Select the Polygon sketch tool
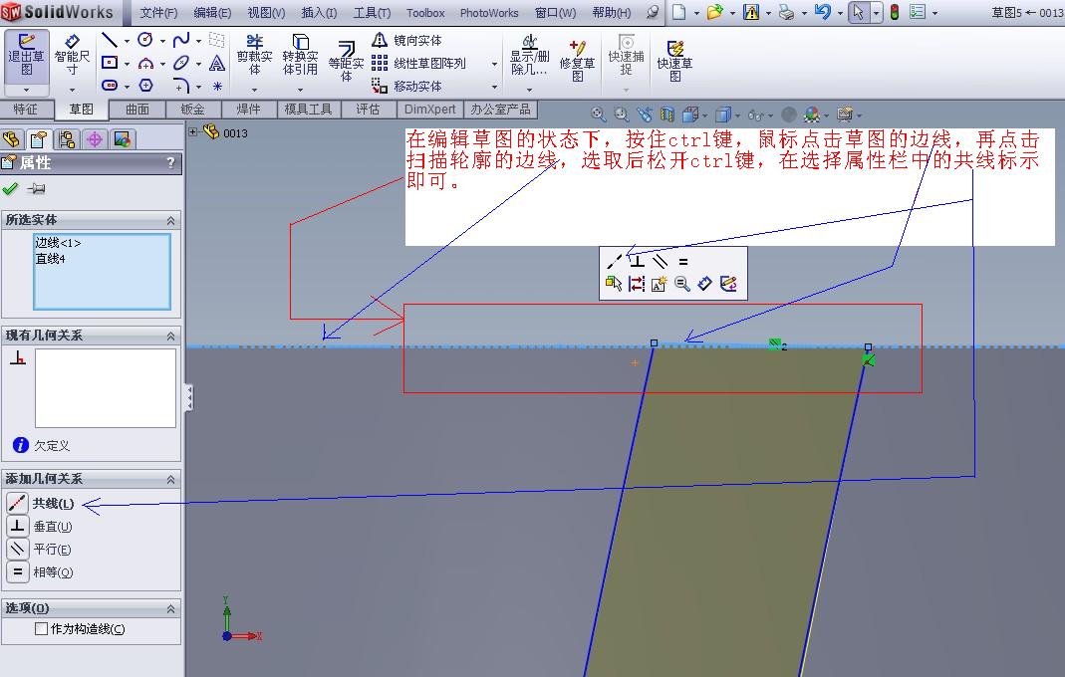This screenshot has height=677, width=1065. click(145, 86)
